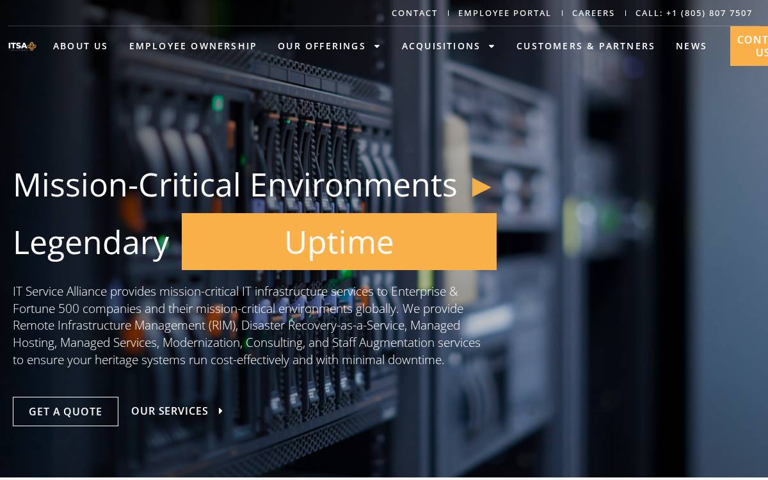Open the Our Offerings menu

(321, 46)
